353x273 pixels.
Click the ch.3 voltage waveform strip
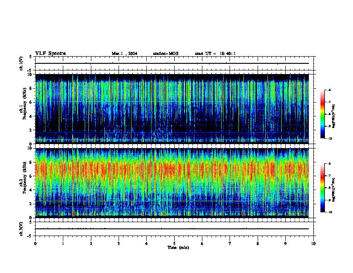tap(174, 229)
